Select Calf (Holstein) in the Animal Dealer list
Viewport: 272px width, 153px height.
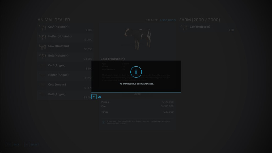[x=66, y=28]
